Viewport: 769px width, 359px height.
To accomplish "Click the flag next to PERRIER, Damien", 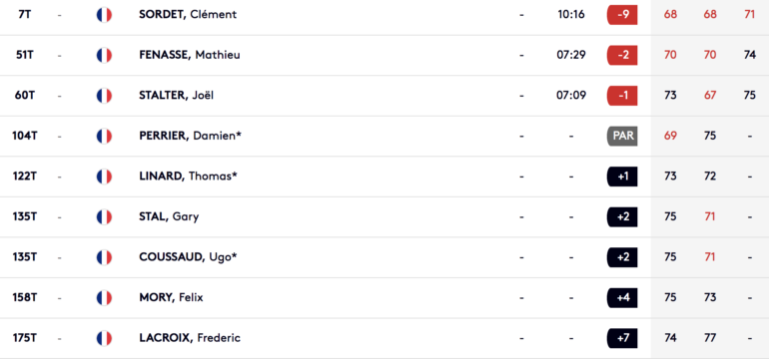I will point(104,136).
